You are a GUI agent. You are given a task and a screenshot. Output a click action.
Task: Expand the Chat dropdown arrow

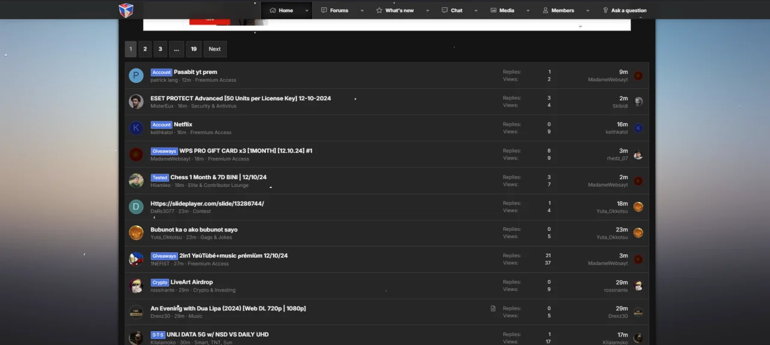click(476, 10)
